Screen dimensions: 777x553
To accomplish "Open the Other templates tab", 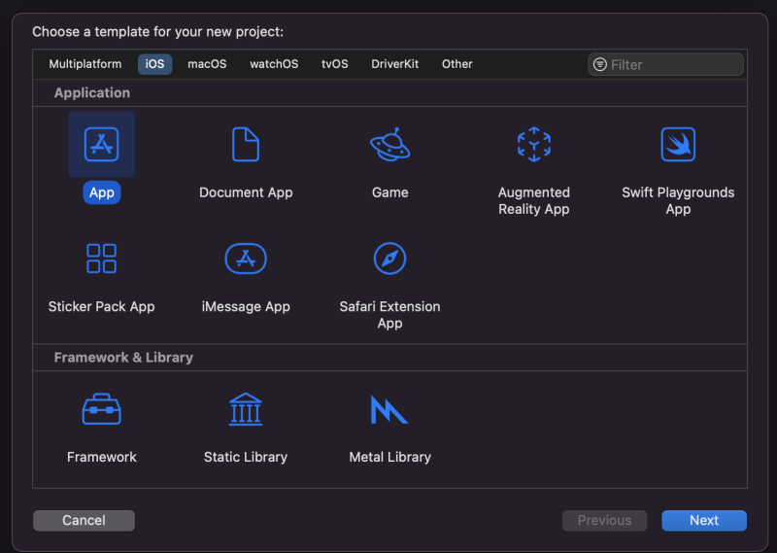I will 457,64.
